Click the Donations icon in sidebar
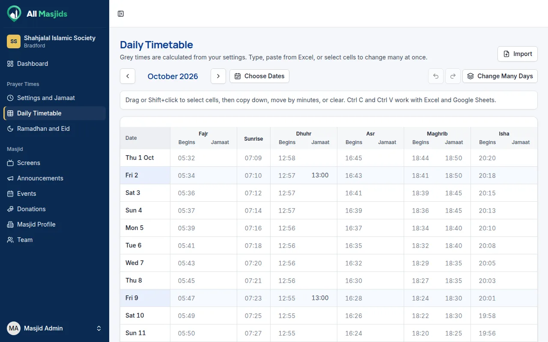 pos(10,209)
